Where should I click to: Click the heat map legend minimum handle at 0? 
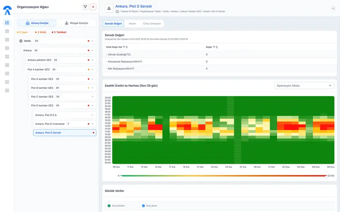tap(121, 176)
